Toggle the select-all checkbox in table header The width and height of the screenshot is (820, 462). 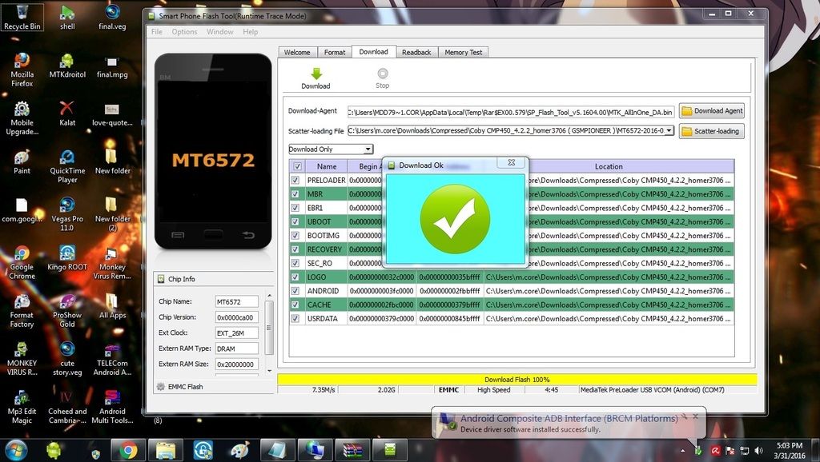click(297, 166)
